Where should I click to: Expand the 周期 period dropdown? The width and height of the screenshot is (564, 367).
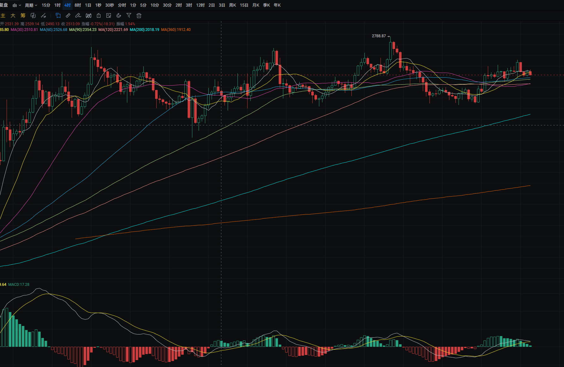click(x=31, y=5)
